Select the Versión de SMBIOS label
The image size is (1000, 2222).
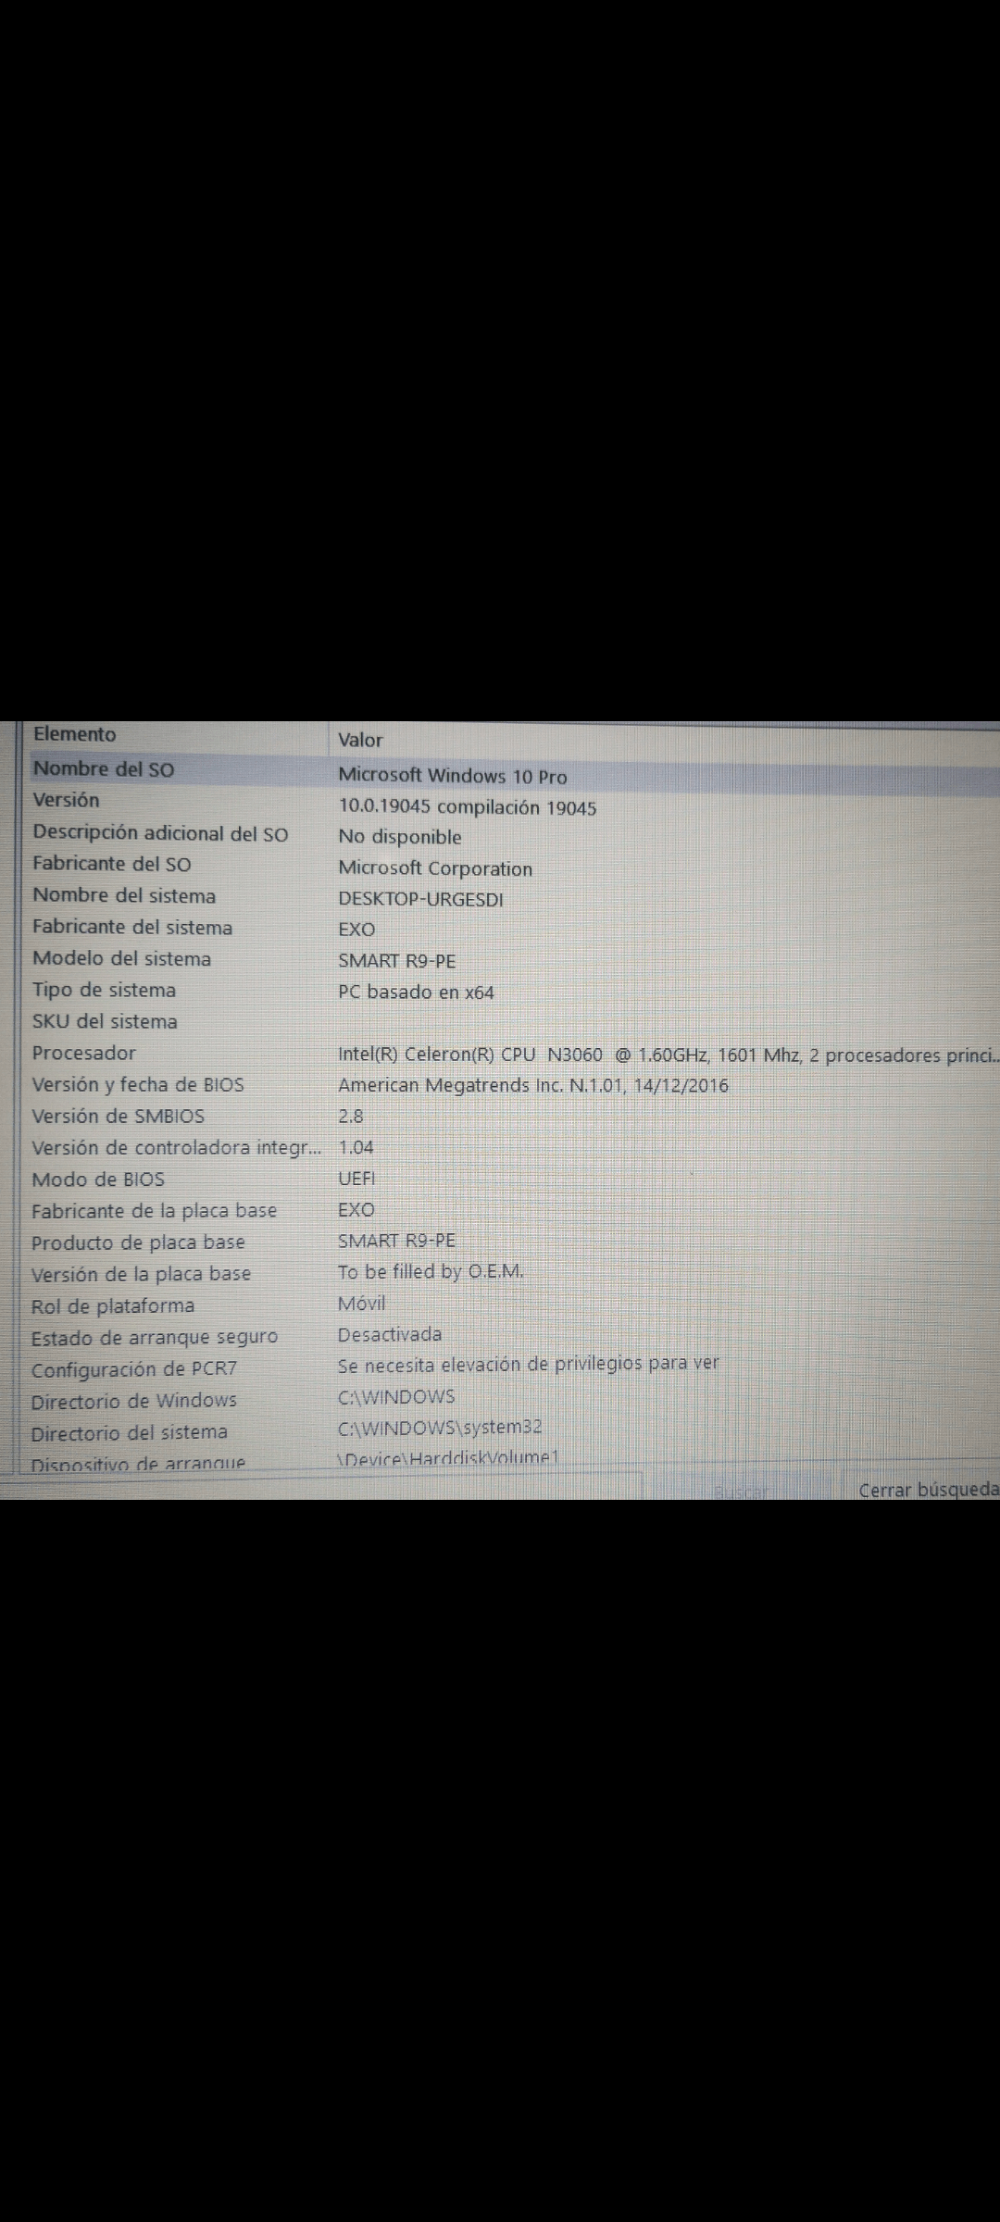coord(119,1116)
